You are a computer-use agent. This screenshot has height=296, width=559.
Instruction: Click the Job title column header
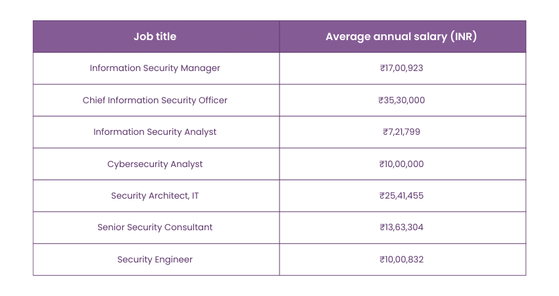tap(155, 37)
